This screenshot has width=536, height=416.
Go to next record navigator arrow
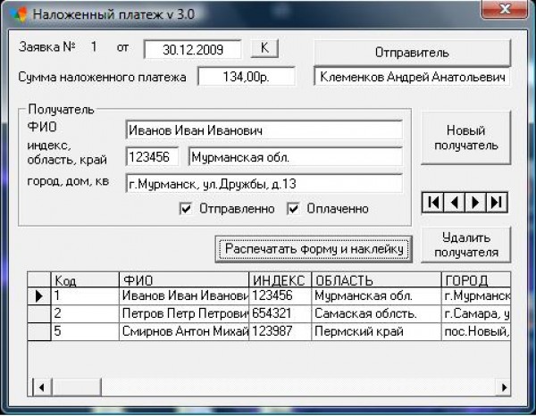(x=476, y=203)
